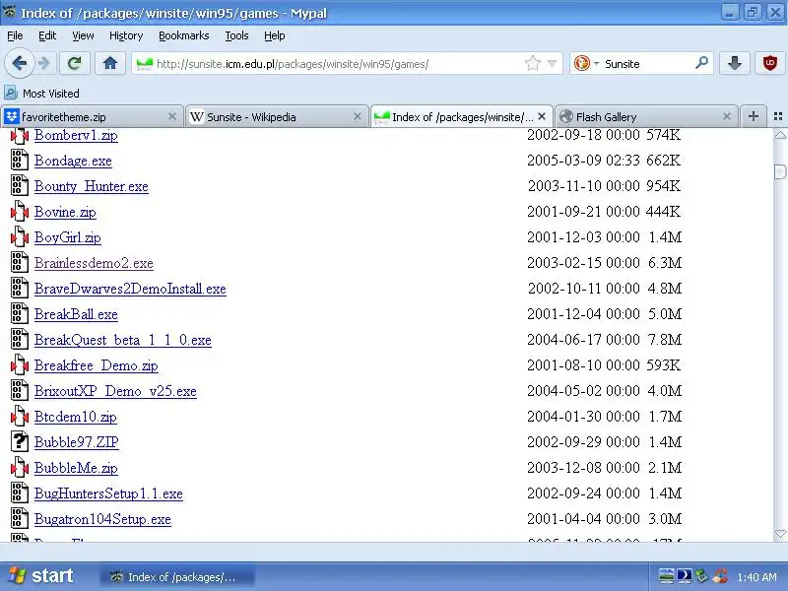Click the binary icon beside BreakBall.exe
788x591 pixels.
click(20, 313)
